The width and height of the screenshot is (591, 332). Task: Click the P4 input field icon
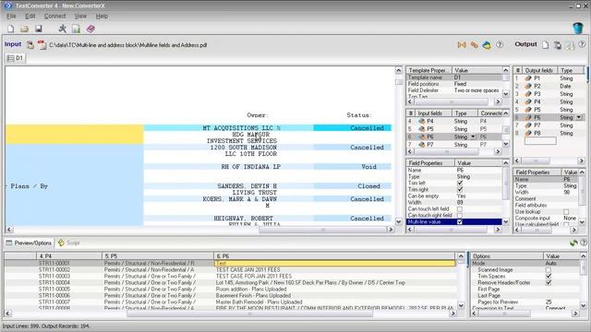(x=421, y=121)
